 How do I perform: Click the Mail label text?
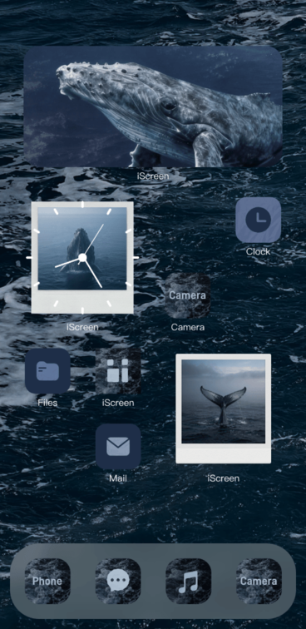coord(118,478)
